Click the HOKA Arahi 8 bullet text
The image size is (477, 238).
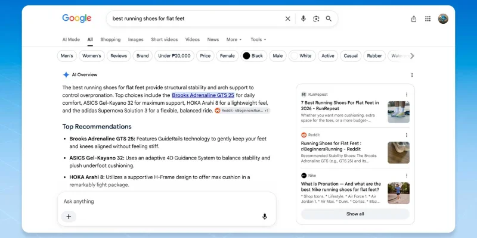[160, 181]
